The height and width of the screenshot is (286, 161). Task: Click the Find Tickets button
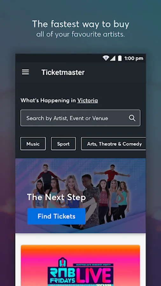tap(56, 216)
